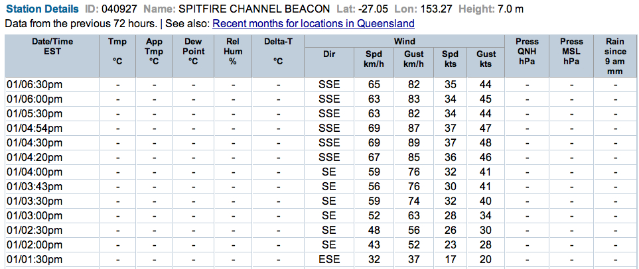Image resolution: width=639 pixels, height=269 pixels.
Task: Click the Gust km/h subheader
Action: tap(413, 59)
